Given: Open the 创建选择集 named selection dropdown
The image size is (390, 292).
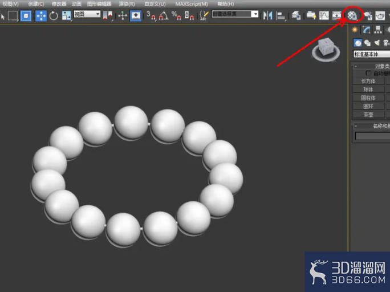Looking at the screenshot, I should 235,14.
